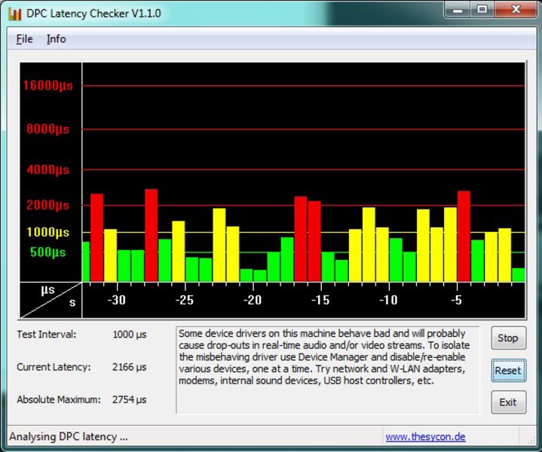Click the Test Interval value 1000 µs

pyautogui.click(x=130, y=334)
